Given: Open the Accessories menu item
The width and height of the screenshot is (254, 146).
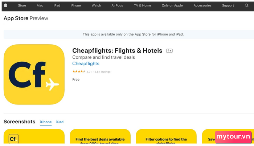Looking at the screenshot, I should (202, 5).
